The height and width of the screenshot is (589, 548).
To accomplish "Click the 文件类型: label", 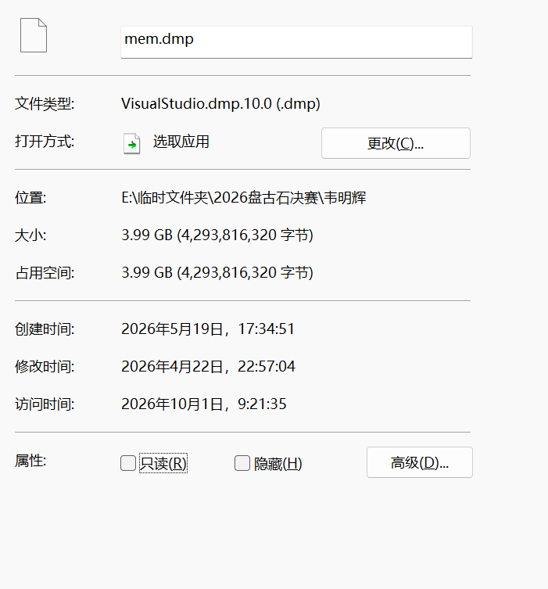I will (45, 104).
